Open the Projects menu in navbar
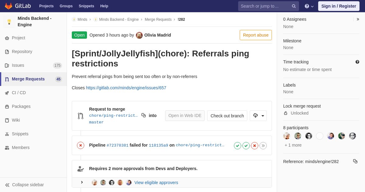365x192 pixels. pyautogui.click(x=46, y=6)
